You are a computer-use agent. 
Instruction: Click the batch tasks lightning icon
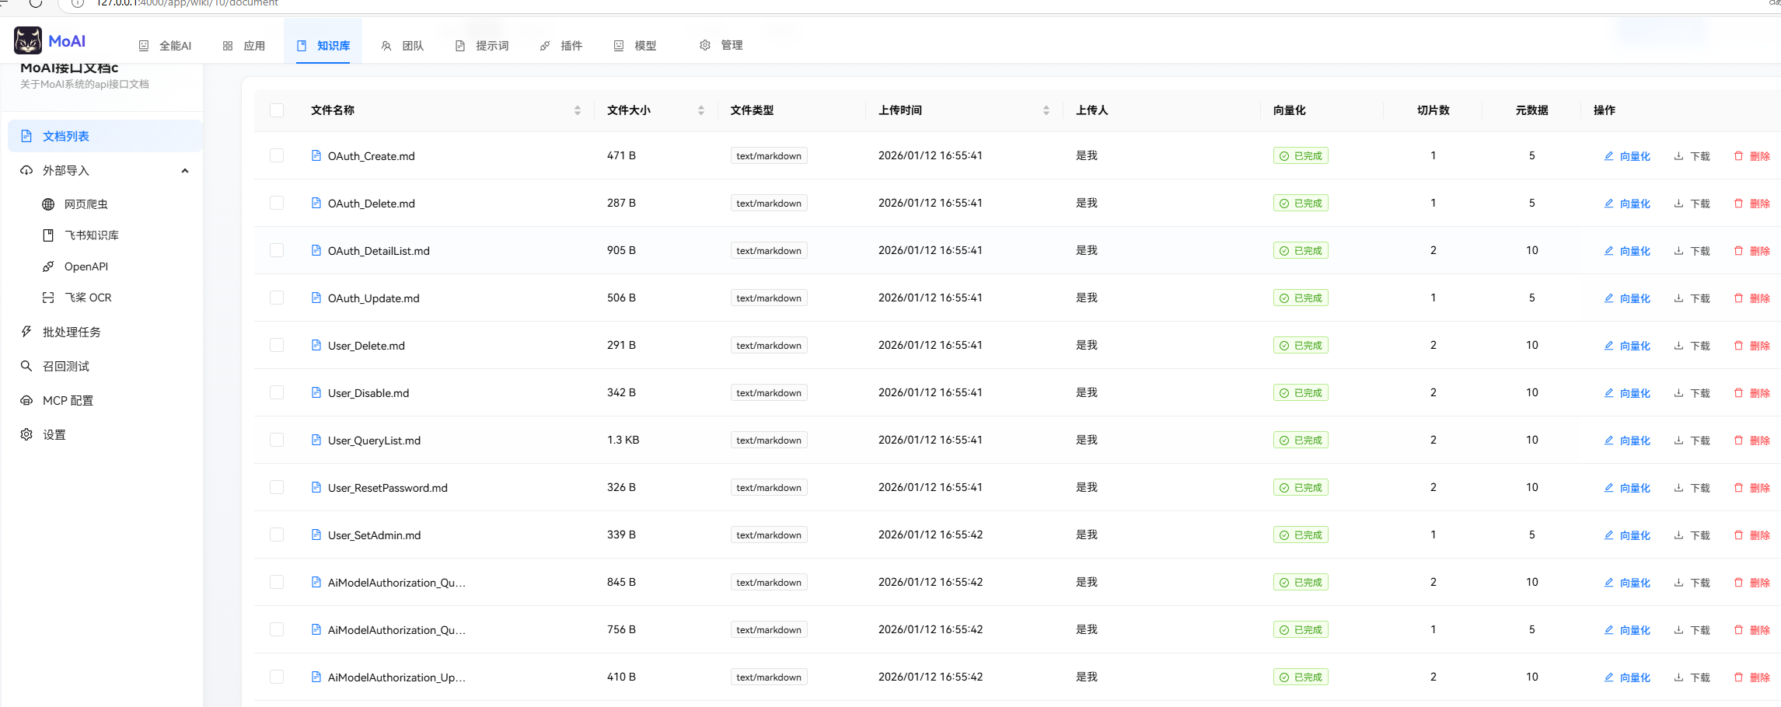[x=26, y=332]
